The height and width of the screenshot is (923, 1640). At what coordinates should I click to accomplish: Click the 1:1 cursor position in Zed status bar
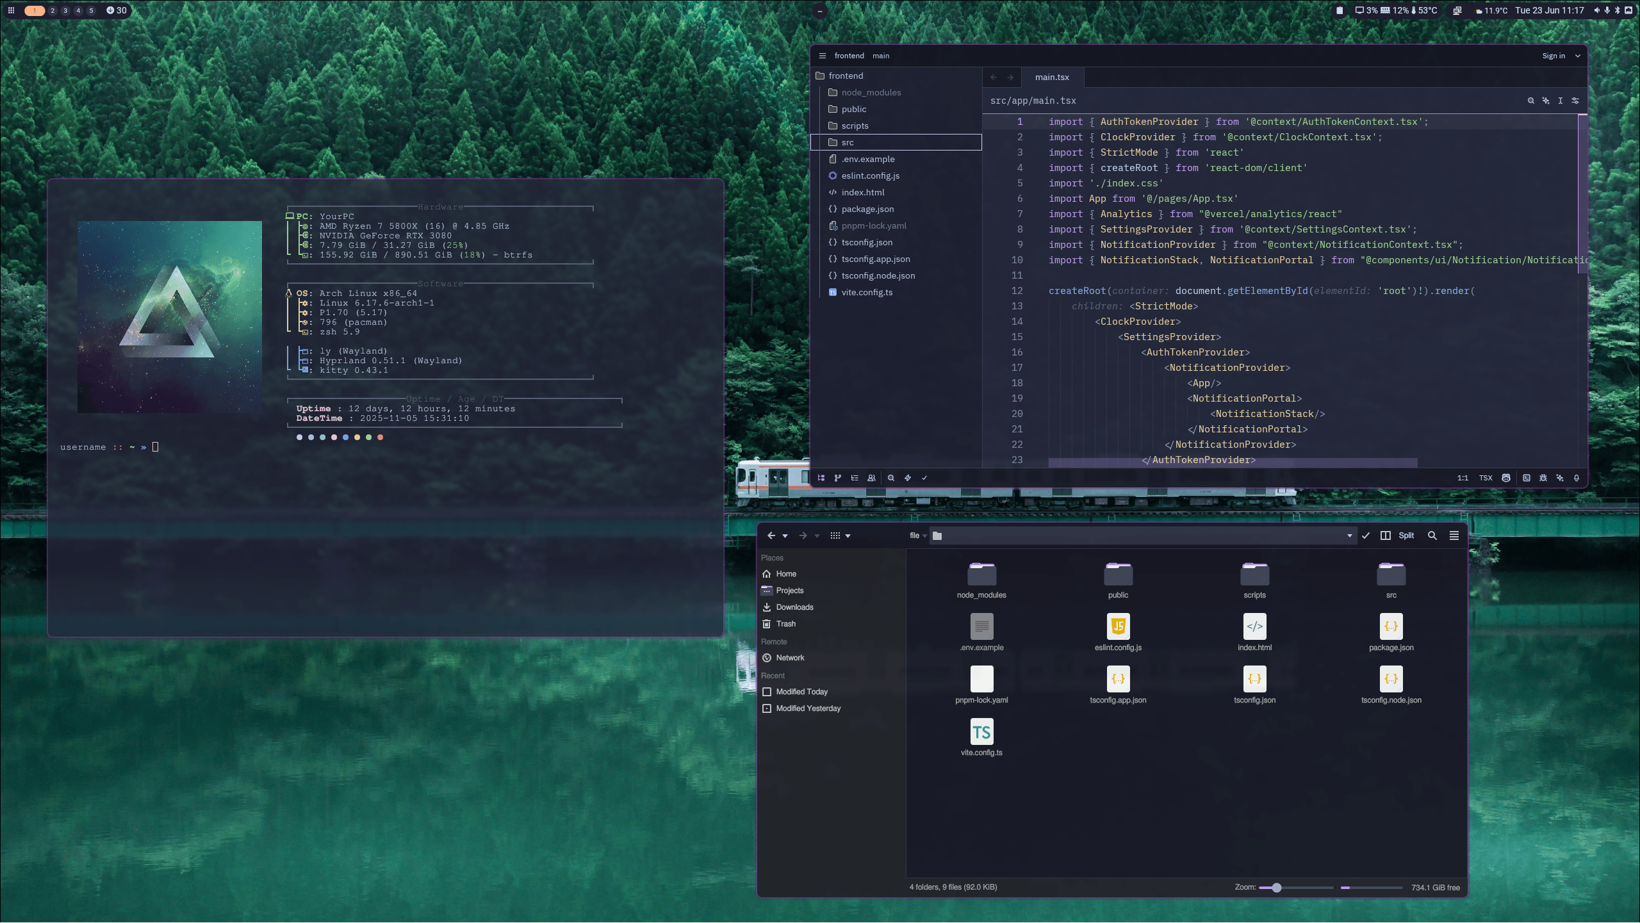1463,478
